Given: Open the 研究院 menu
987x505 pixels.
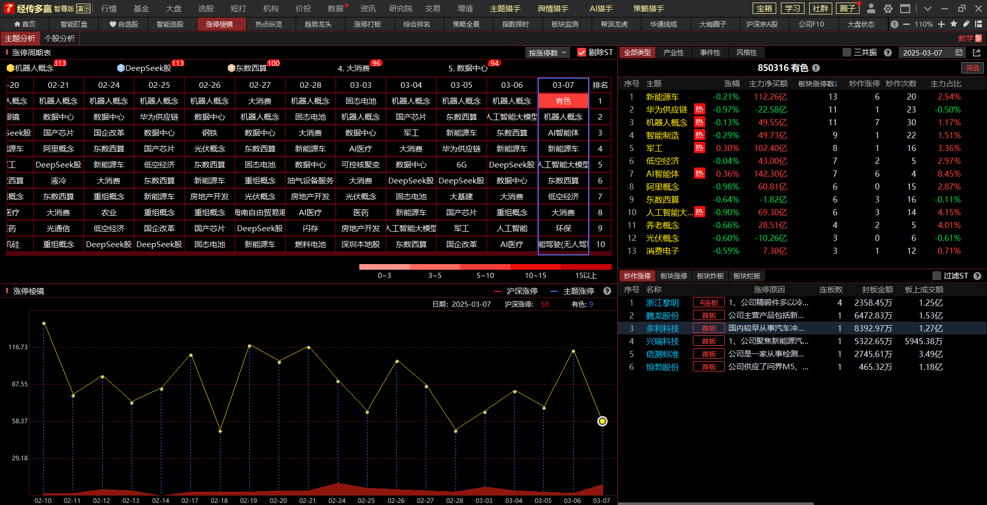Looking at the screenshot, I should tap(400, 9).
